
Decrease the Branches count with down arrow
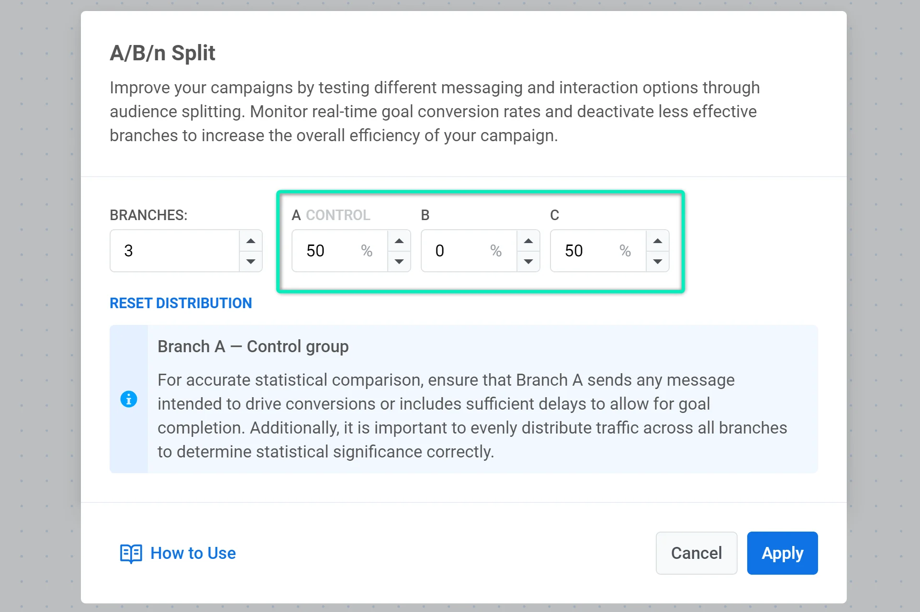[x=251, y=261]
